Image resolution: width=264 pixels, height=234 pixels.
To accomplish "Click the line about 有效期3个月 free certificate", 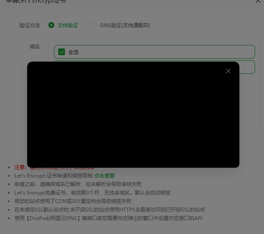I will pyautogui.click(x=93, y=192).
